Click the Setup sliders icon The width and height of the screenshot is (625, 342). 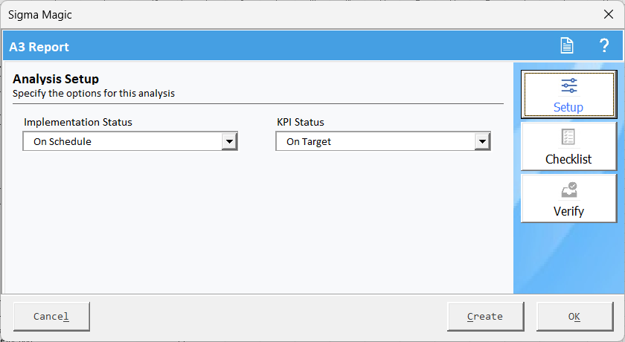(568, 85)
